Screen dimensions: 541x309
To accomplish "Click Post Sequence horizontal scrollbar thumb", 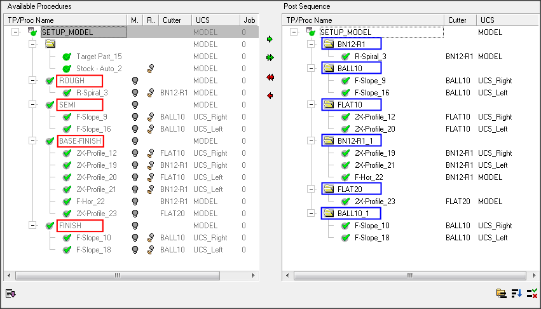I will (x=409, y=275).
